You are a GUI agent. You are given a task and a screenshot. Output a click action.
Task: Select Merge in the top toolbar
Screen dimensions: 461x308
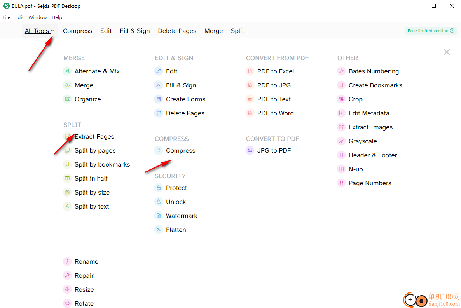pos(213,31)
